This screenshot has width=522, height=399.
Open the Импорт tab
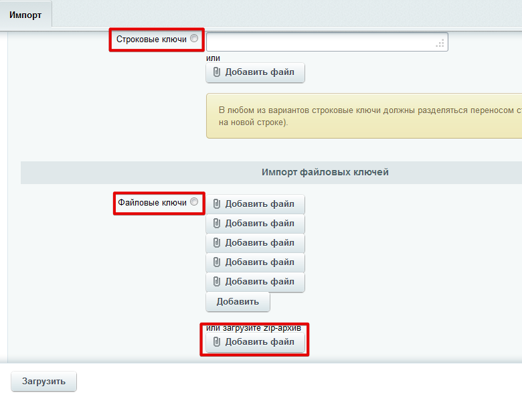point(25,15)
